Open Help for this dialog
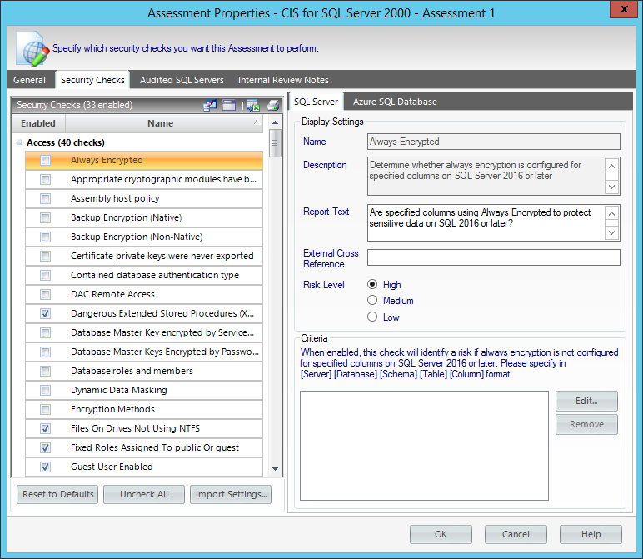 pyautogui.click(x=591, y=534)
